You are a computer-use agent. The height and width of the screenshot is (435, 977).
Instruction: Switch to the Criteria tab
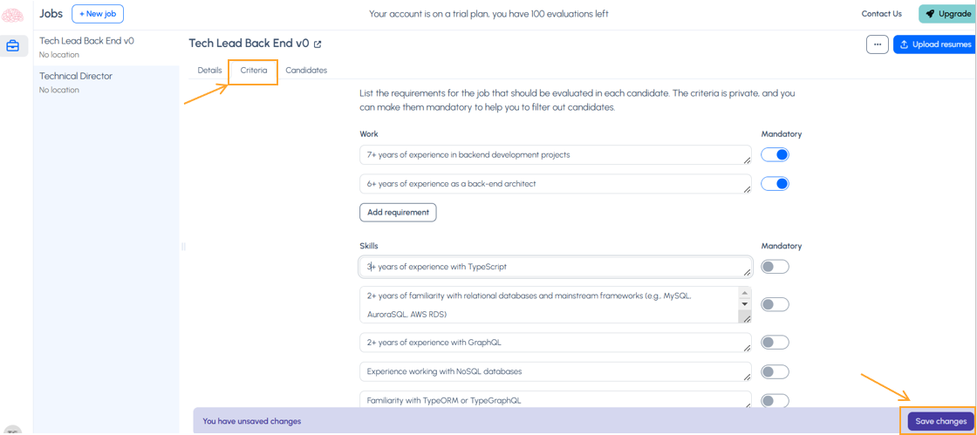tap(254, 71)
